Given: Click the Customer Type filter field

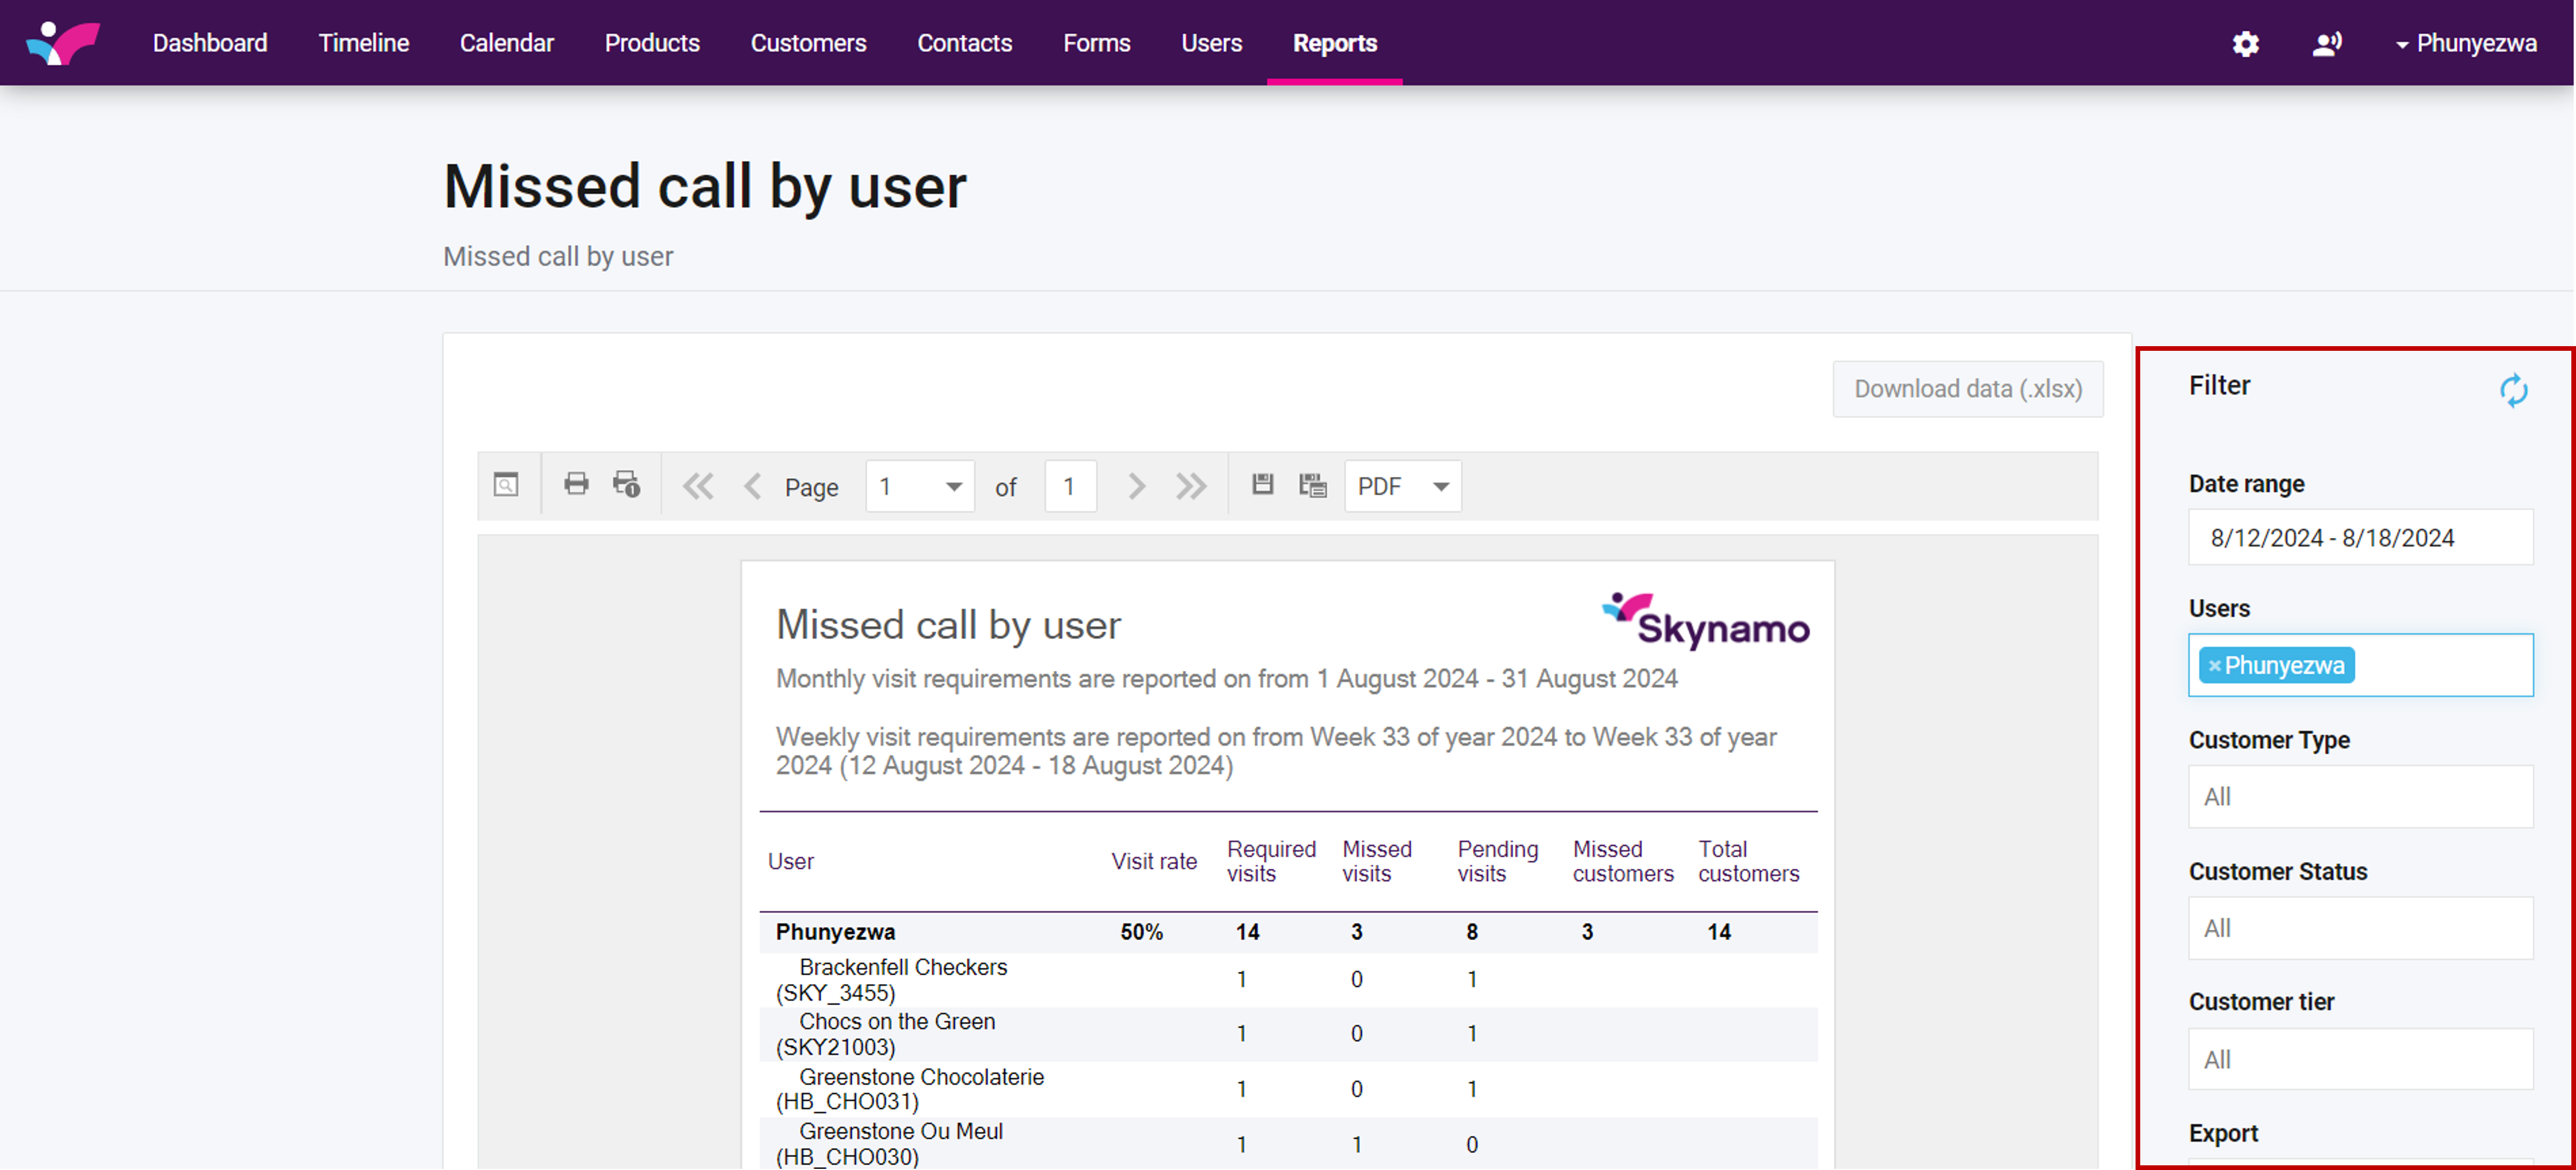Looking at the screenshot, I should point(2360,797).
